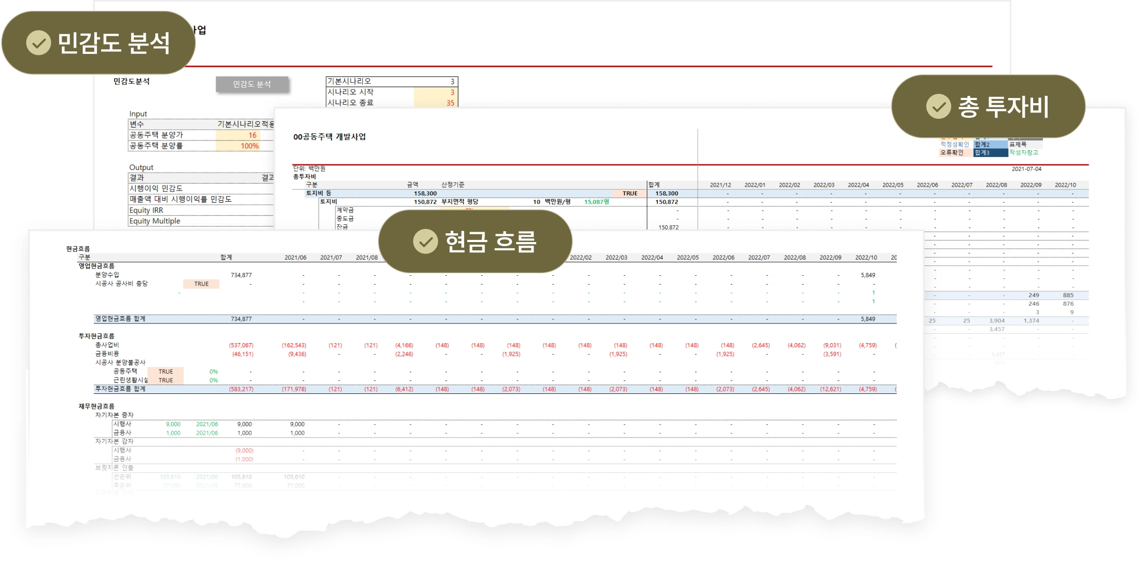Select the green 15,087평 cell
Image resolution: width=1141 pixels, height=566 pixels.
click(x=596, y=202)
